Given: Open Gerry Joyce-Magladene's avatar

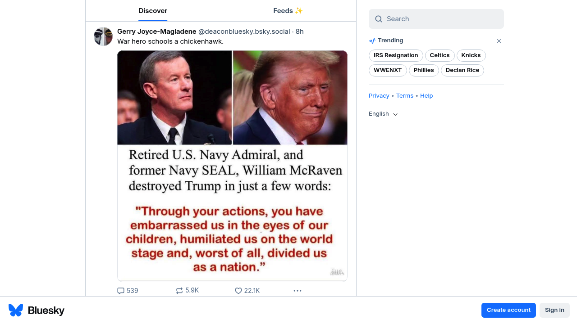Looking at the screenshot, I should click(103, 36).
